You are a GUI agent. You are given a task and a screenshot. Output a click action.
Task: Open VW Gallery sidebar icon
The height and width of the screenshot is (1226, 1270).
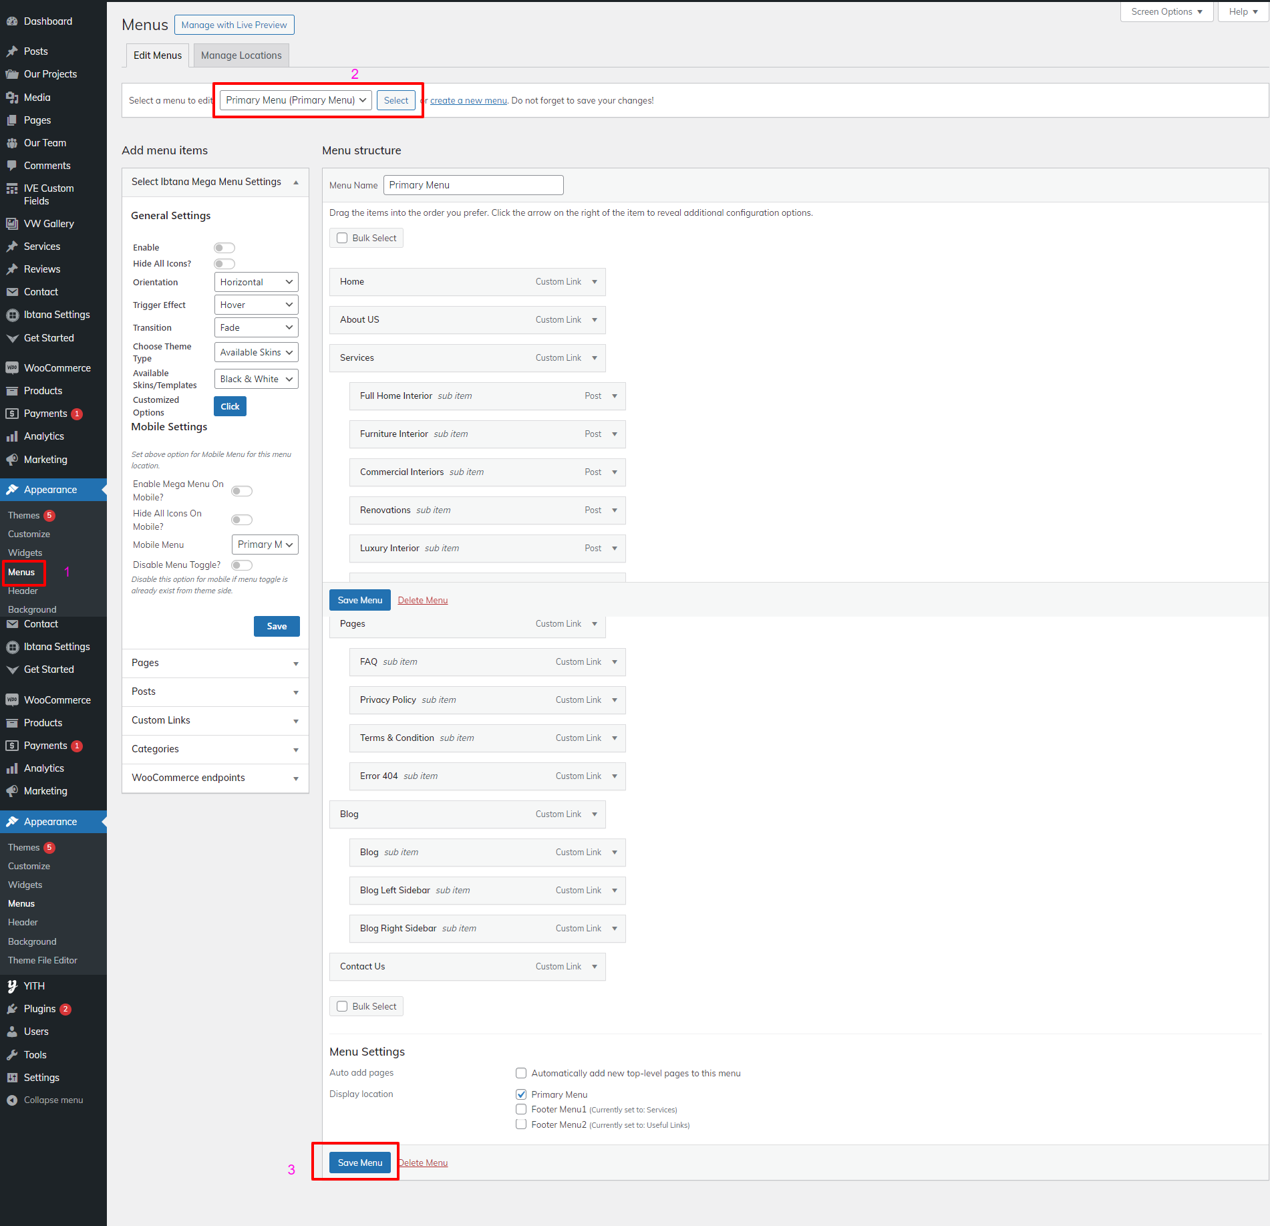12,224
